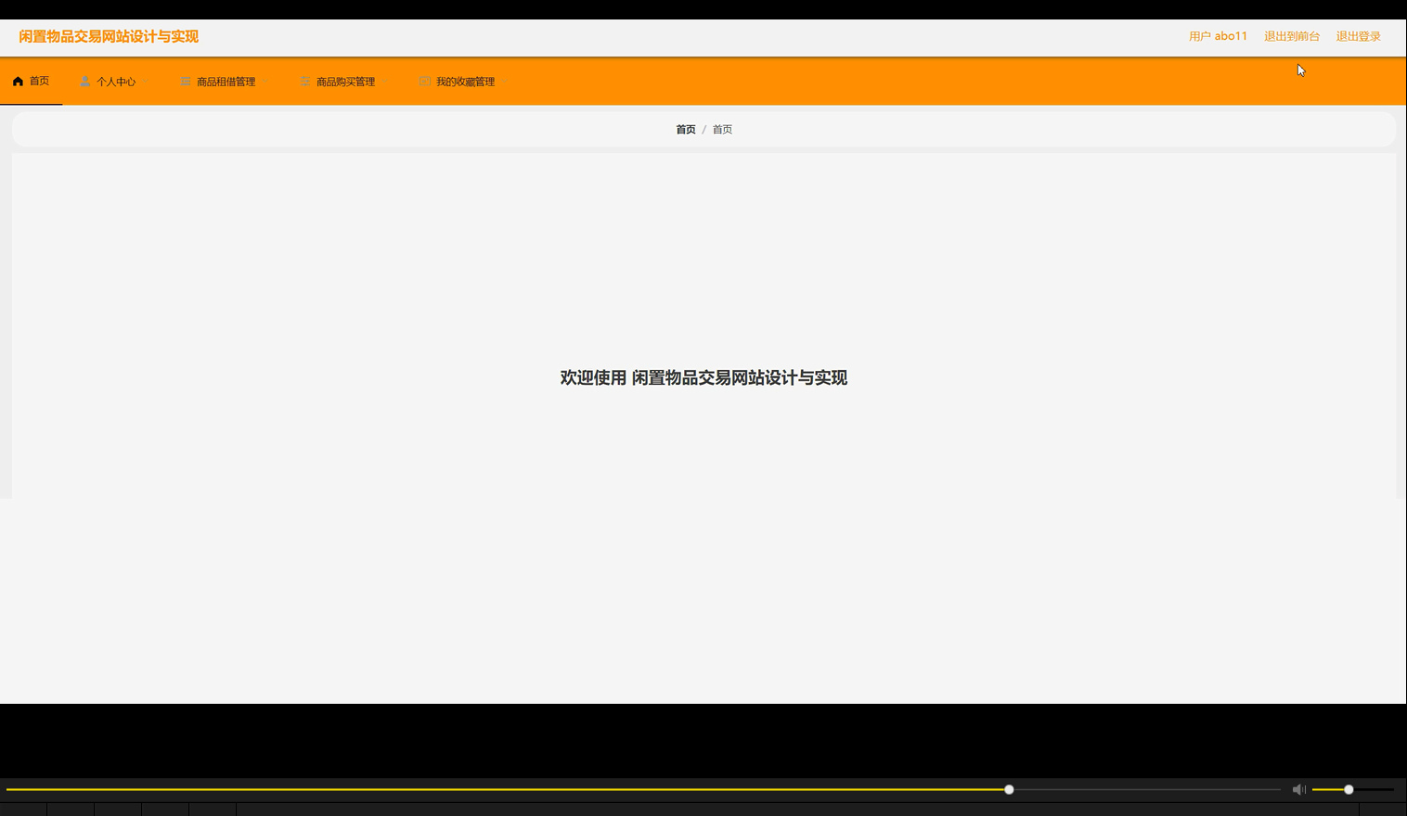Viewport: 1407px width, 816px height.
Task: Open the 商品租借管理 dropdown
Action: click(x=225, y=81)
